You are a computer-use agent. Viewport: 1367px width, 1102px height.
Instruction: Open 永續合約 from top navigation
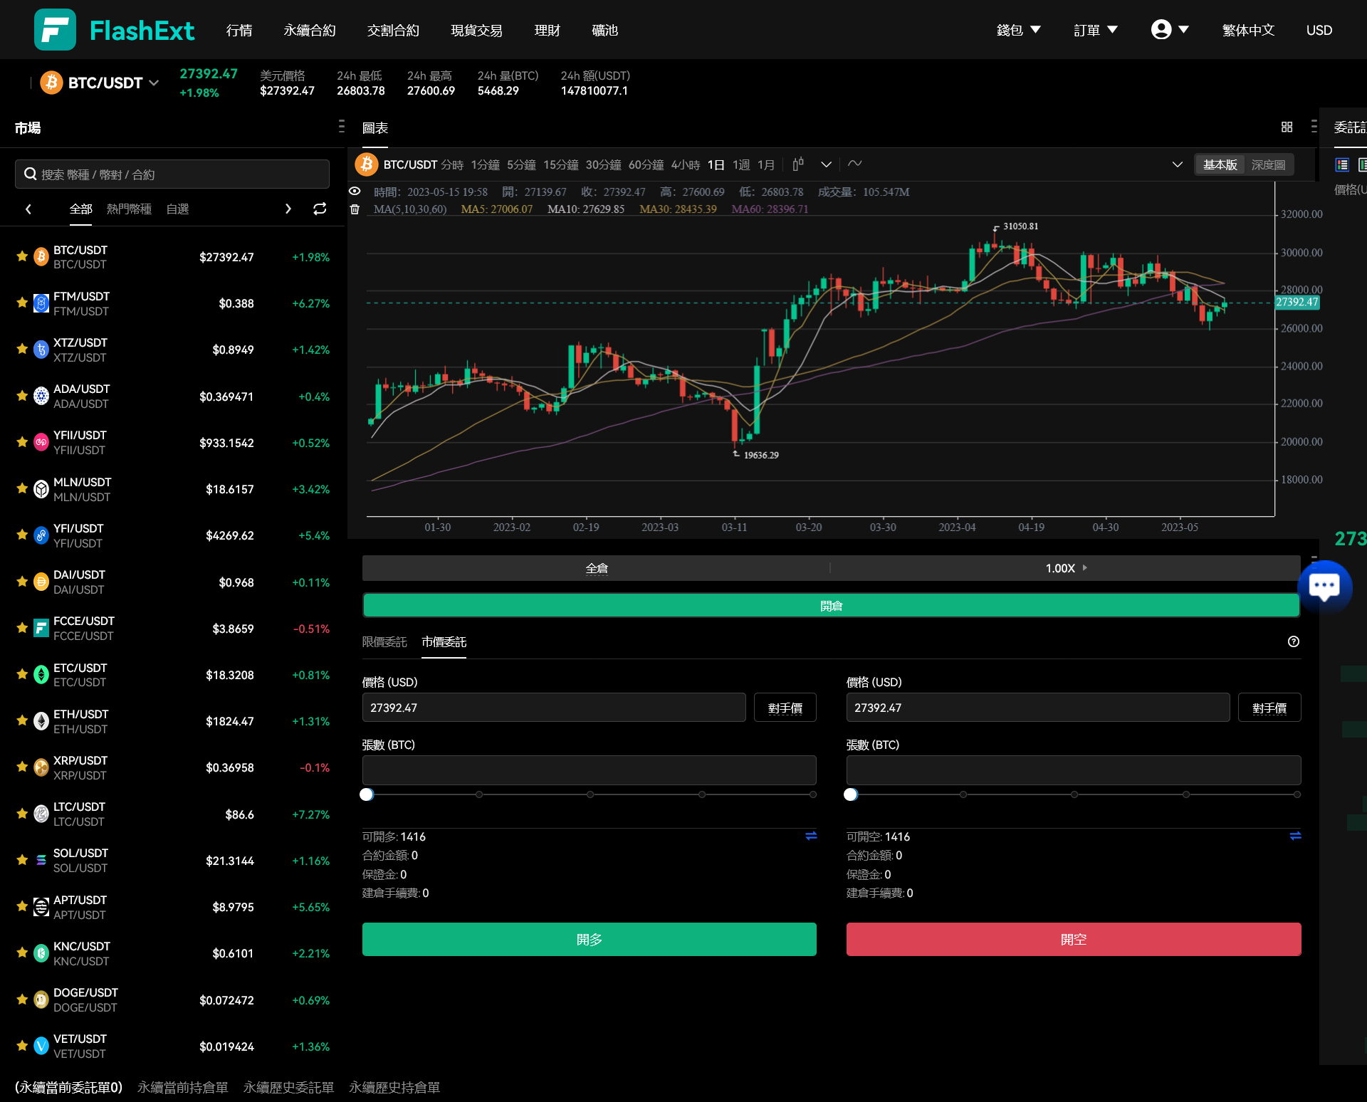click(x=309, y=30)
